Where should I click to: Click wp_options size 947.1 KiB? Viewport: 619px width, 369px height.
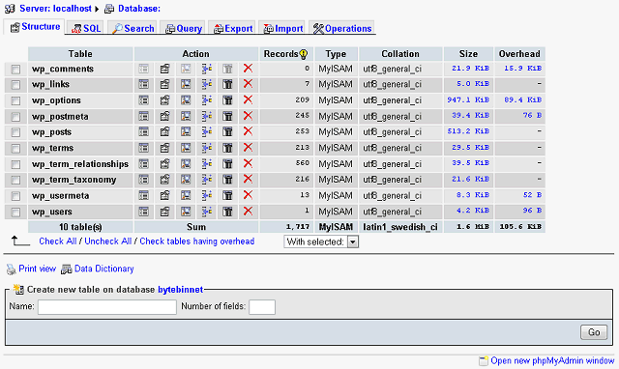coord(468,99)
